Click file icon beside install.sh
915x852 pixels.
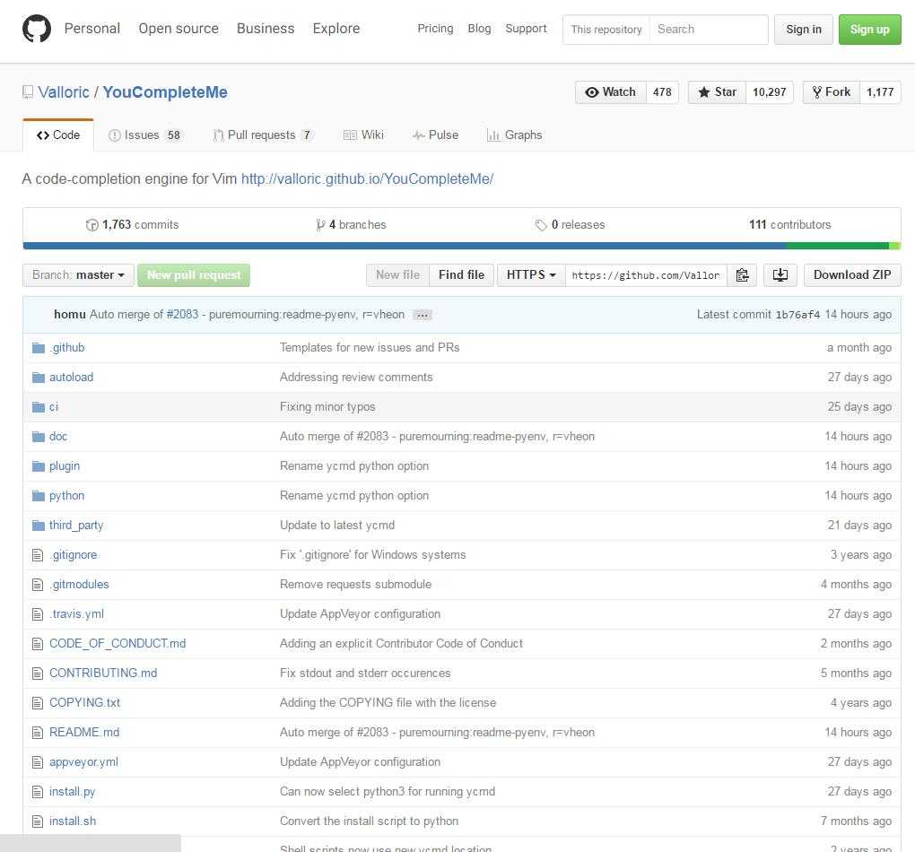point(38,822)
